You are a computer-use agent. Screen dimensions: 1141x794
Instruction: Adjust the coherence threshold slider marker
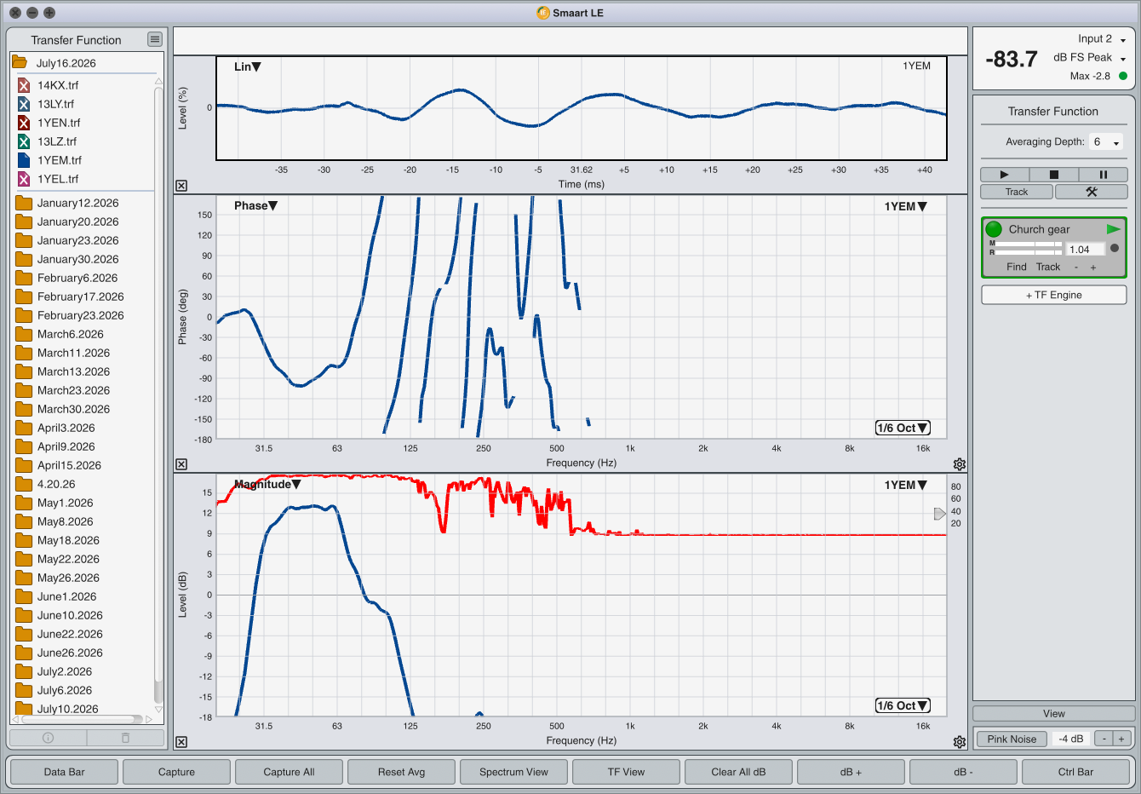click(x=939, y=514)
